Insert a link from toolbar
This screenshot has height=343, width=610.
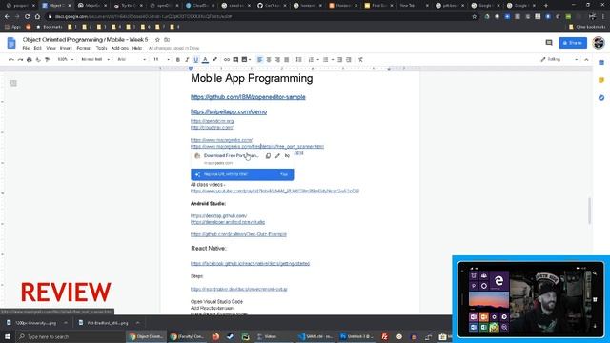(x=227, y=59)
